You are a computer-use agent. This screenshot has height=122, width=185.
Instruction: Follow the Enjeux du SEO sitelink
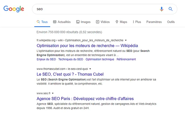pyautogui.click(x=46, y=59)
